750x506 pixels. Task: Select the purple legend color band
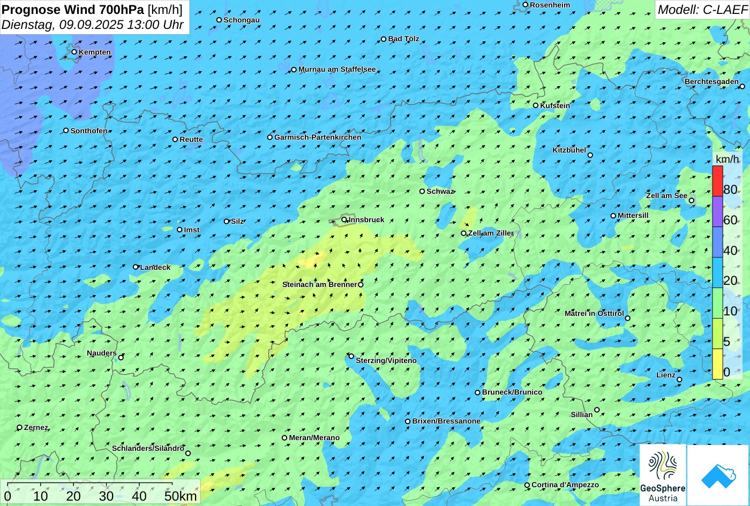point(717,212)
